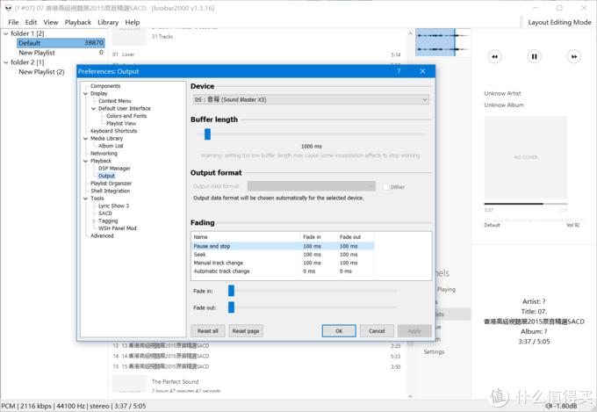Select the Pause and stop fading row

[283, 246]
